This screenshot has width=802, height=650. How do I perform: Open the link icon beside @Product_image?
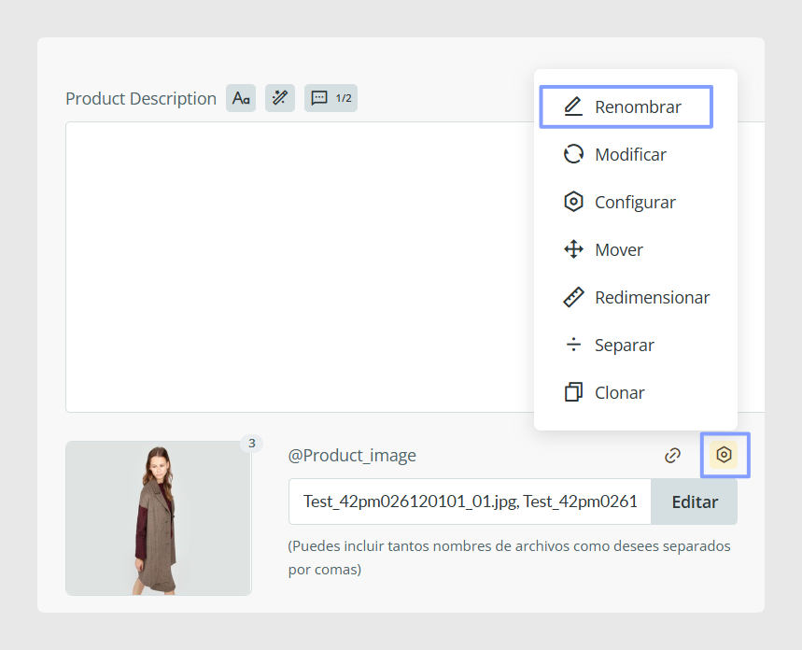pyautogui.click(x=672, y=455)
